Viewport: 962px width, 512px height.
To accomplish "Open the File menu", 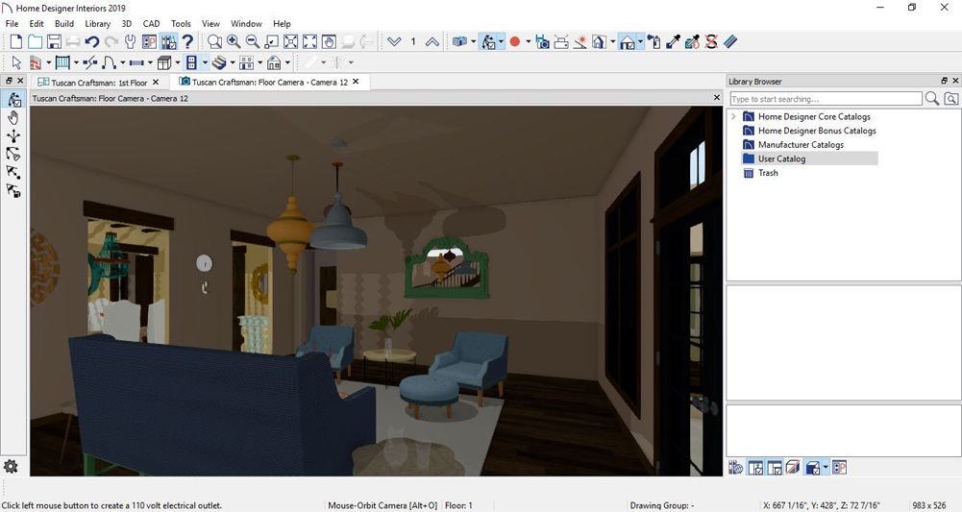I will pyautogui.click(x=12, y=23).
